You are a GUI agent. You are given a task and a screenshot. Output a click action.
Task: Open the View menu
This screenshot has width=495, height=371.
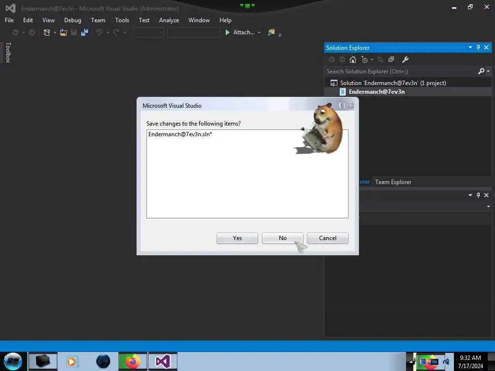pyautogui.click(x=48, y=20)
